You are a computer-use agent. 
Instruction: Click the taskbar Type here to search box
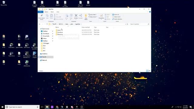click(x=22, y=107)
